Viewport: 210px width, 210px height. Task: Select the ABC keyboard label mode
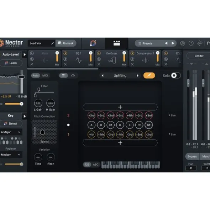(96, 165)
